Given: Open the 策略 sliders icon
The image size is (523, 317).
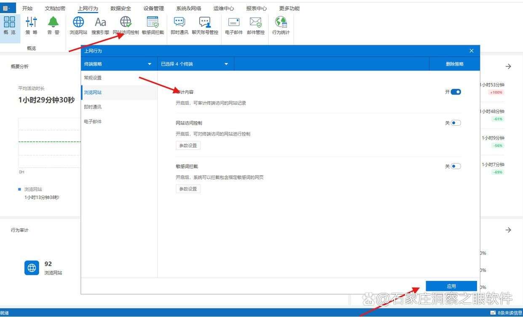Looking at the screenshot, I should (31, 22).
